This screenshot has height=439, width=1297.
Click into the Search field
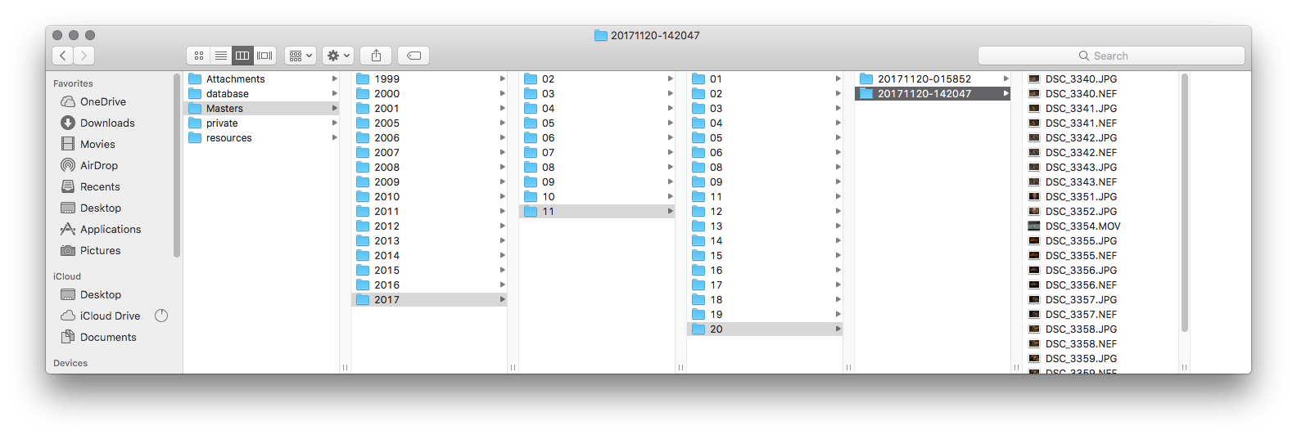pos(1111,56)
